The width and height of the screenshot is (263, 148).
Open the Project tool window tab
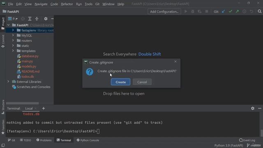[3, 23]
